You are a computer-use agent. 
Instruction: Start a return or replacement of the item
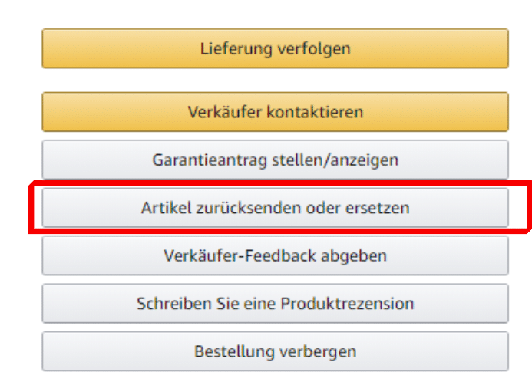click(275, 208)
